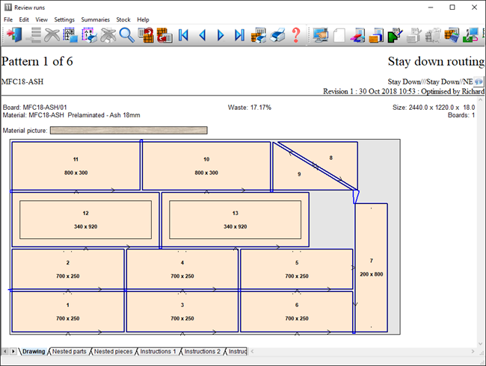Viewport: 486px width, 366px height.
Task: Open the Stock menu
Action: [x=123, y=19]
